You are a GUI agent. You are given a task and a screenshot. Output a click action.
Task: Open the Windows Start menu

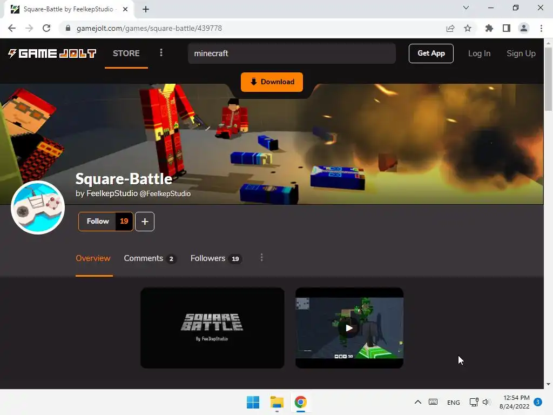click(253, 402)
